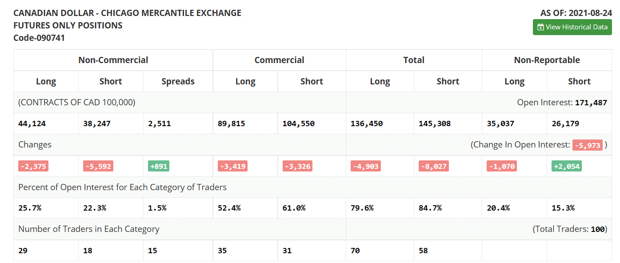This screenshot has width=620, height=263.
Task: Click the calendar icon on View Historical Data button
Action: pos(540,27)
